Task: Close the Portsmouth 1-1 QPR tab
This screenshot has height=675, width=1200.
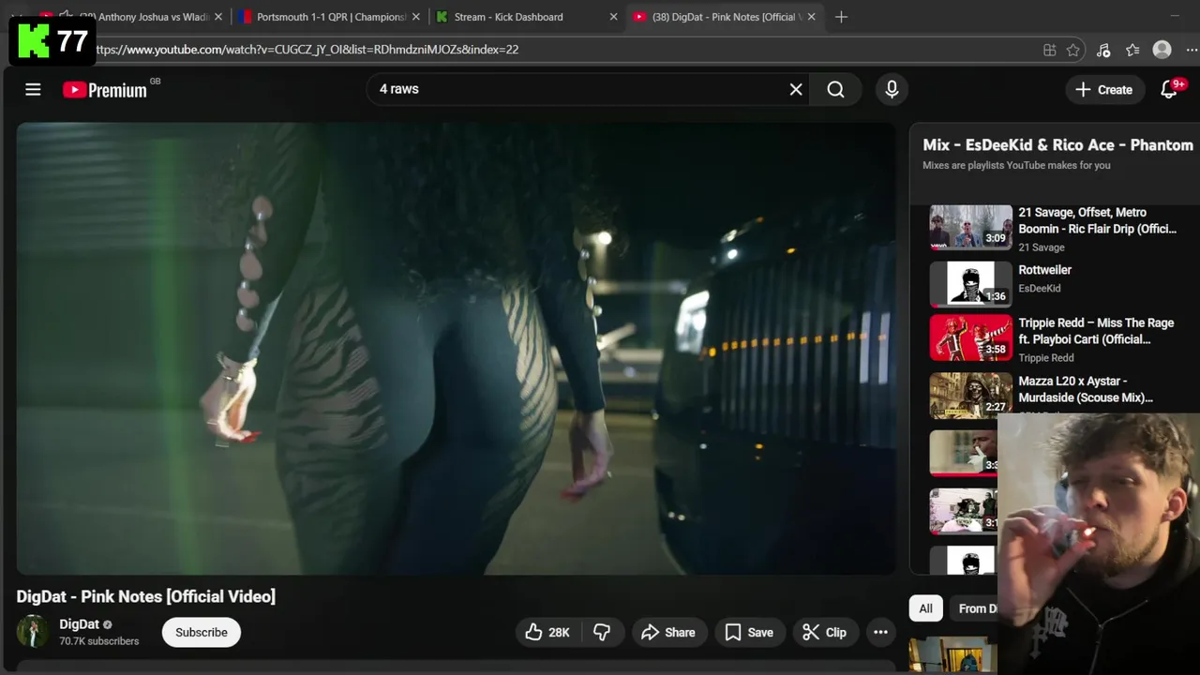Action: tap(415, 17)
